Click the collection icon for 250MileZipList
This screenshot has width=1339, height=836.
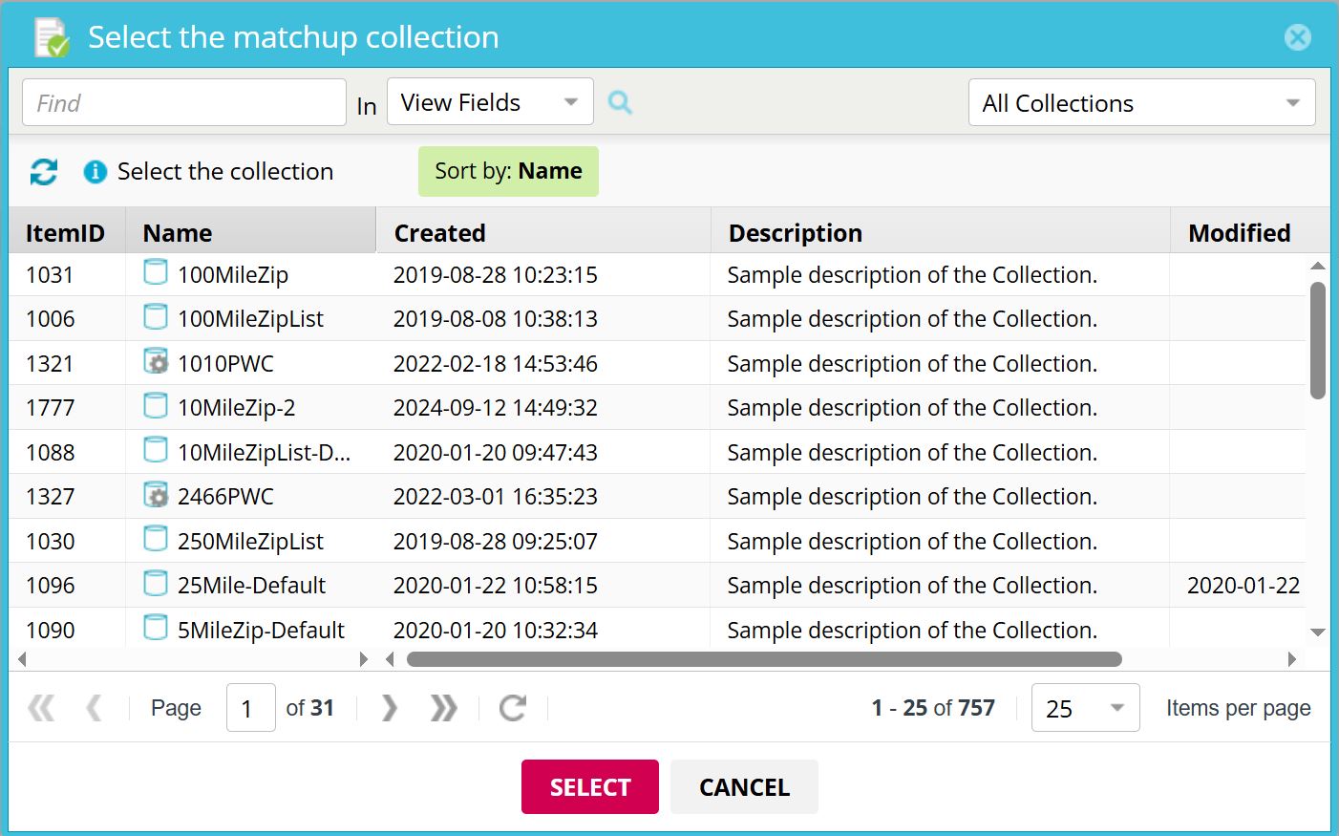(x=156, y=539)
